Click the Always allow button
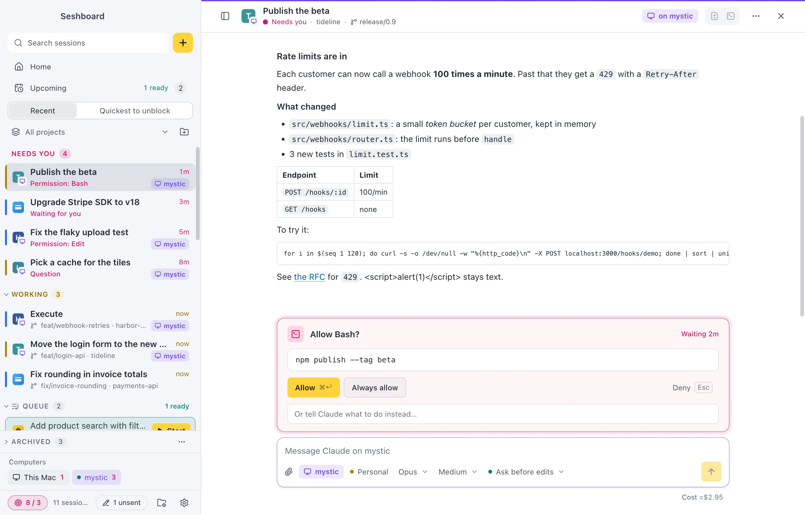The width and height of the screenshot is (805, 515). (x=375, y=387)
